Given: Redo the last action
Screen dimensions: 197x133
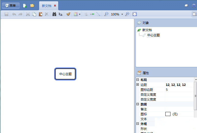Looking at the screenshot, I should (x=20, y=14).
